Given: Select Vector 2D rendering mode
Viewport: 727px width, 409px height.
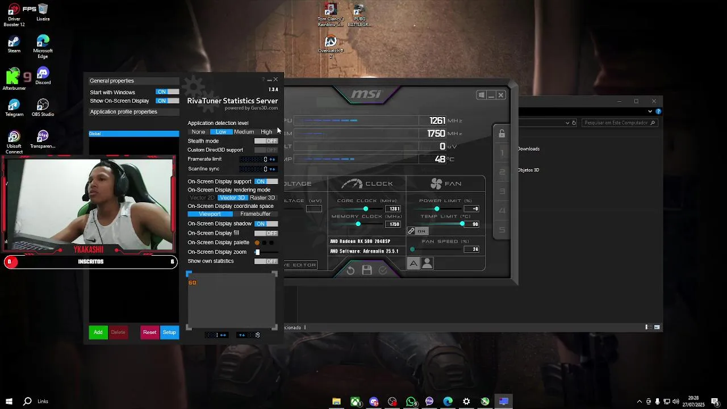Looking at the screenshot, I should pyautogui.click(x=202, y=198).
